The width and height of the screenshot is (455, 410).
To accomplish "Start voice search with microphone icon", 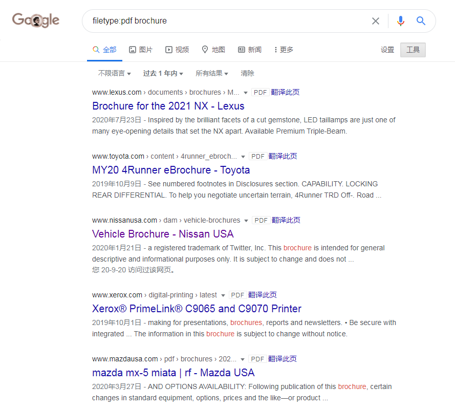I will tap(400, 21).
